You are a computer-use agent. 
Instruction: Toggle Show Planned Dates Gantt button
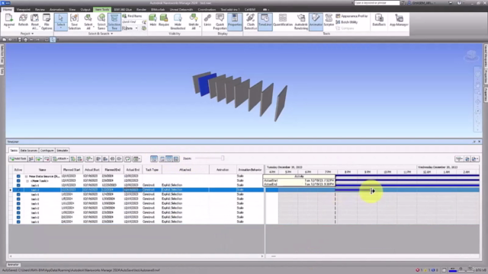click(x=162, y=159)
